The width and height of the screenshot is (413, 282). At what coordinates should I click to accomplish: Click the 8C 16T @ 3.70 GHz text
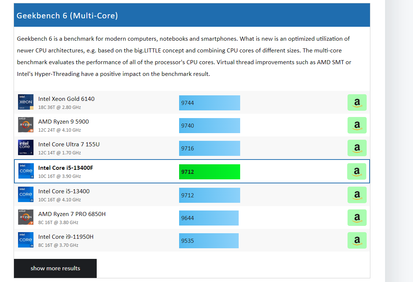pos(58,245)
